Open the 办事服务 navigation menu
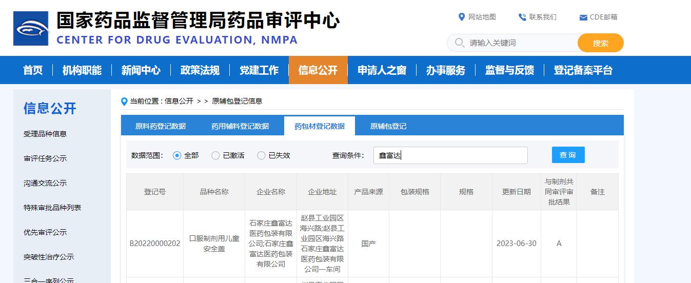 [x=445, y=70]
